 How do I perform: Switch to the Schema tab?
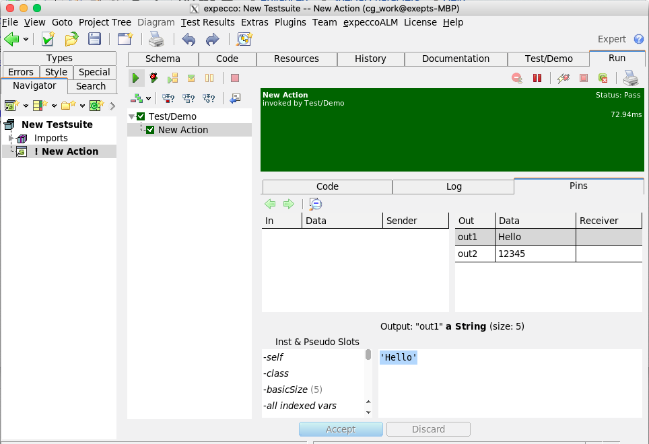(162, 59)
